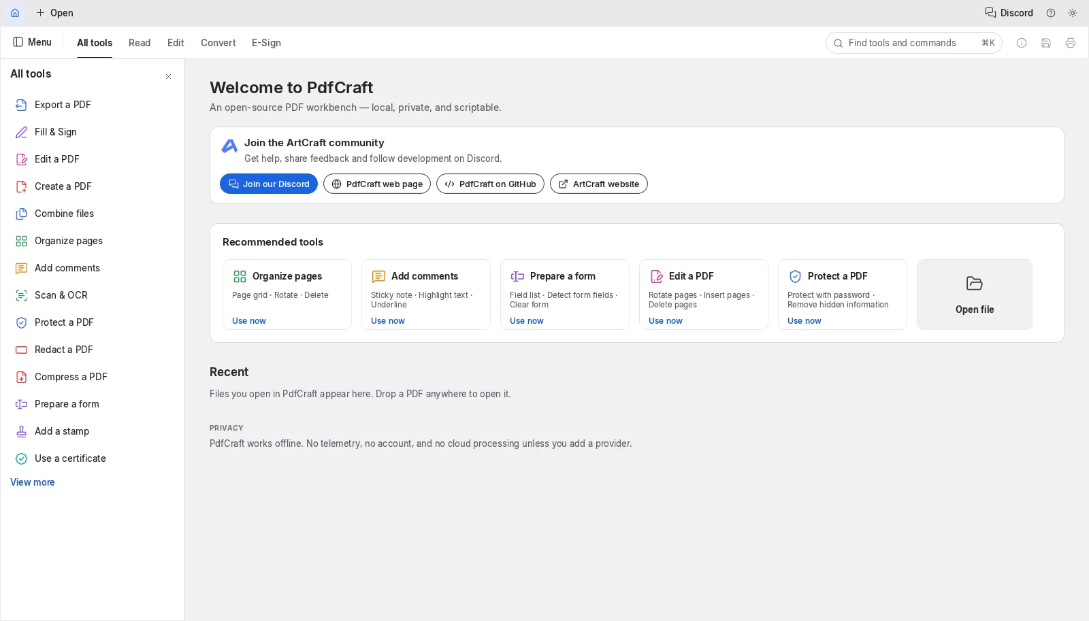Click the Print icon in the toolbar
The height and width of the screenshot is (621, 1089).
click(x=1071, y=43)
